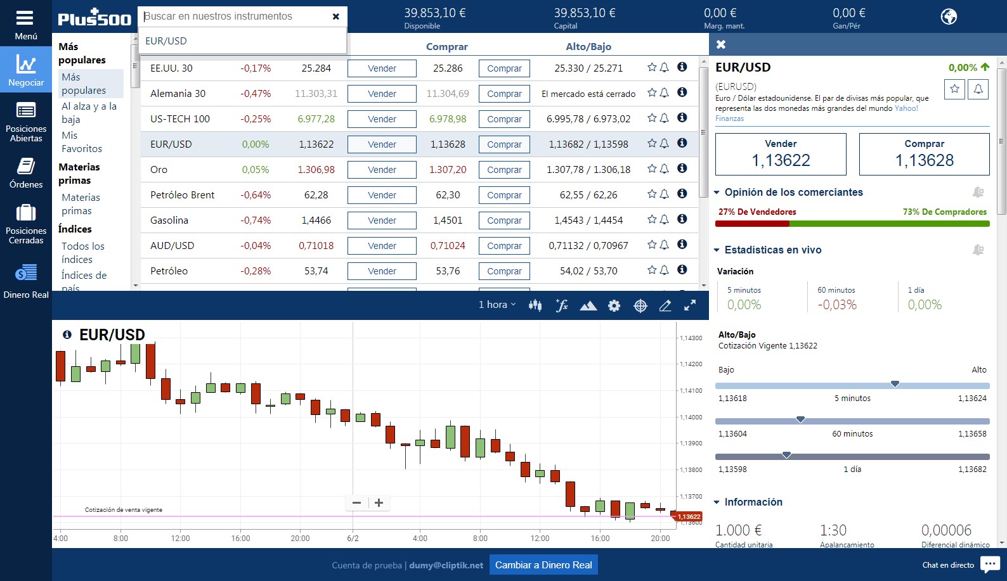The height and width of the screenshot is (581, 1007).
Task: Open the Dinero Real section
Action: coord(26,281)
